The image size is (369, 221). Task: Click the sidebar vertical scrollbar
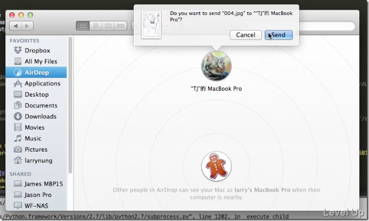[x=70, y=105]
